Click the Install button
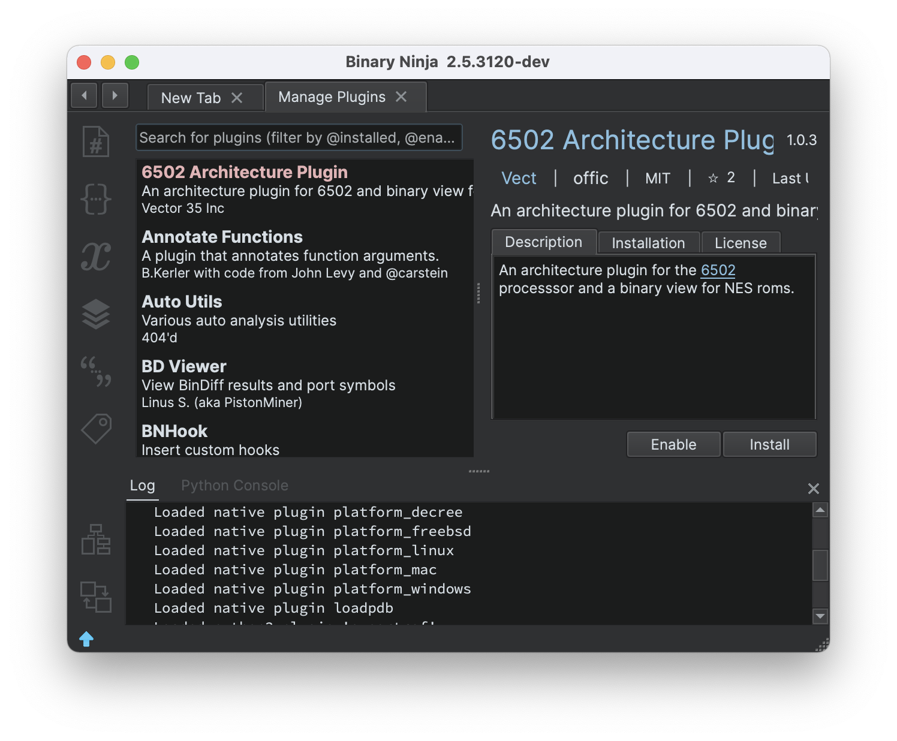The height and width of the screenshot is (741, 897). click(770, 444)
